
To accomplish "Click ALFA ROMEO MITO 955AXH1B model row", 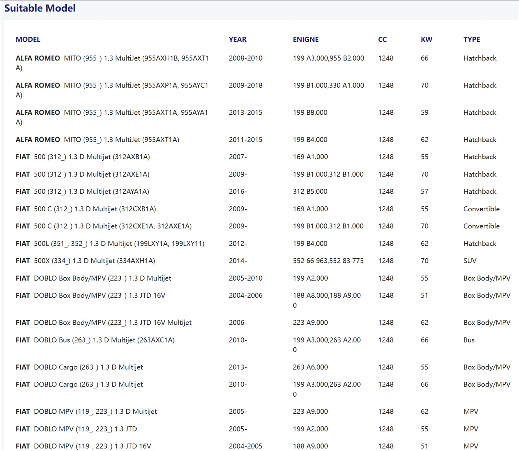I will (x=112, y=63).
